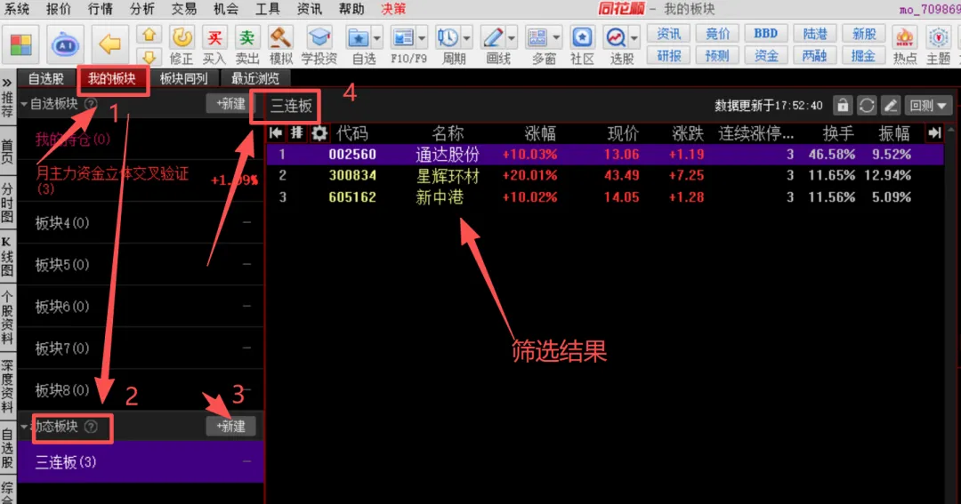Viewport: 961px width, 504px height.
Task: Click the 自选 star folder icon
Action: pos(358,38)
